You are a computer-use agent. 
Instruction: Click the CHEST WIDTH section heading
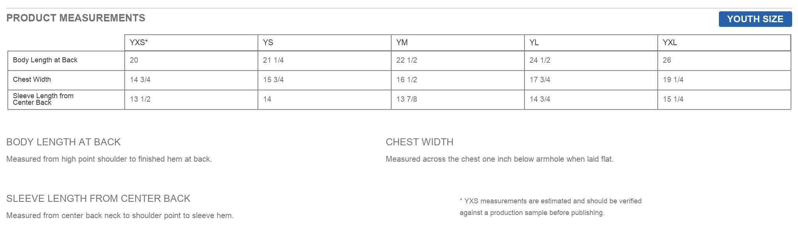click(x=420, y=142)
